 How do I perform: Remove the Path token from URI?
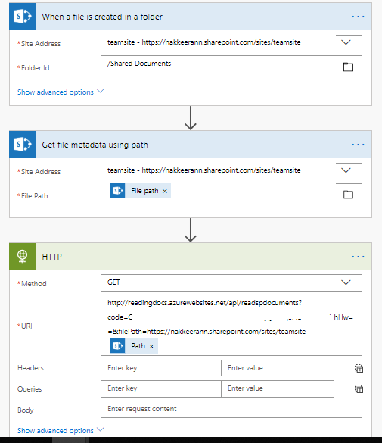[x=151, y=346]
